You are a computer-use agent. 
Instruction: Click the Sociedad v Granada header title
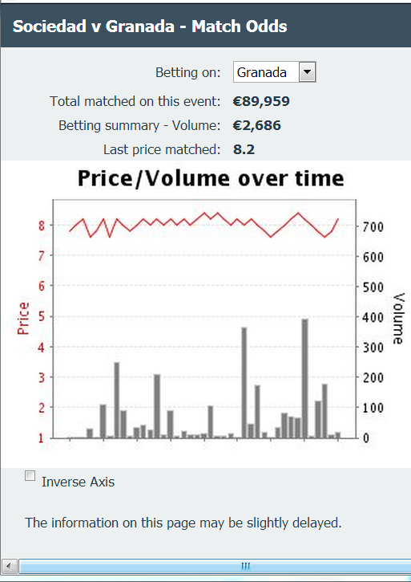(150, 26)
